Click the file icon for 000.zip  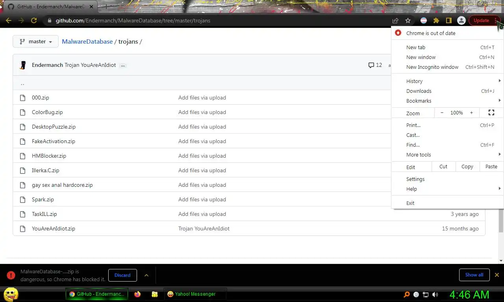(x=23, y=98)
